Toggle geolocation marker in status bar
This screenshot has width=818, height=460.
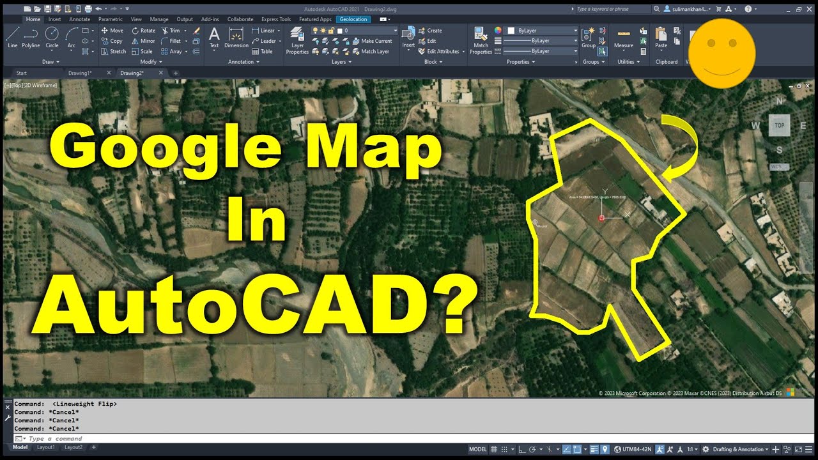point(605,449)
